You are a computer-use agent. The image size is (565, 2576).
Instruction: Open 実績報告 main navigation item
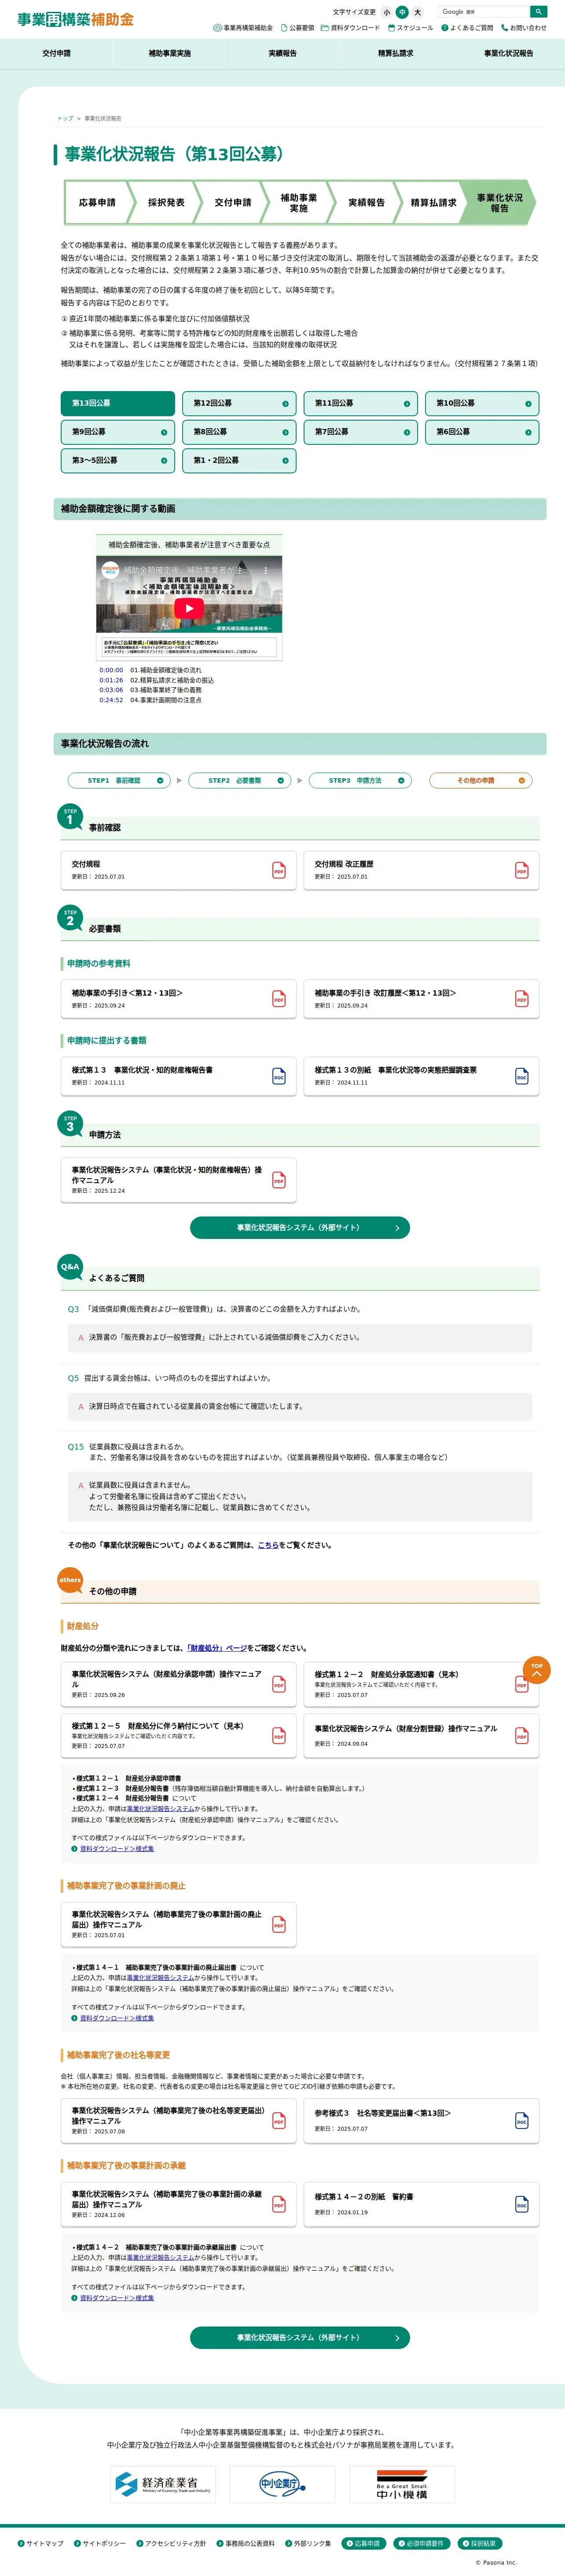pos(283,54)
